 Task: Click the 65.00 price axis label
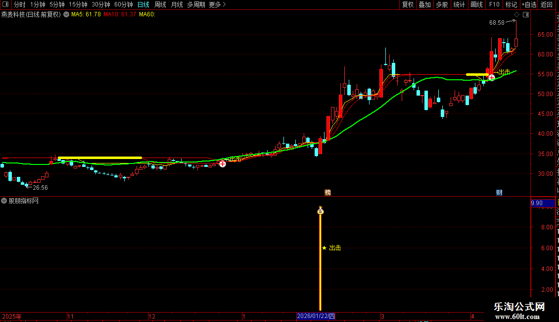point(545,35)
